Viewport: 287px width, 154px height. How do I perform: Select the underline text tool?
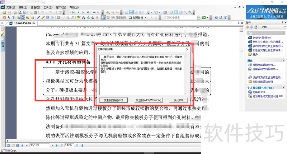click(88, 18)
